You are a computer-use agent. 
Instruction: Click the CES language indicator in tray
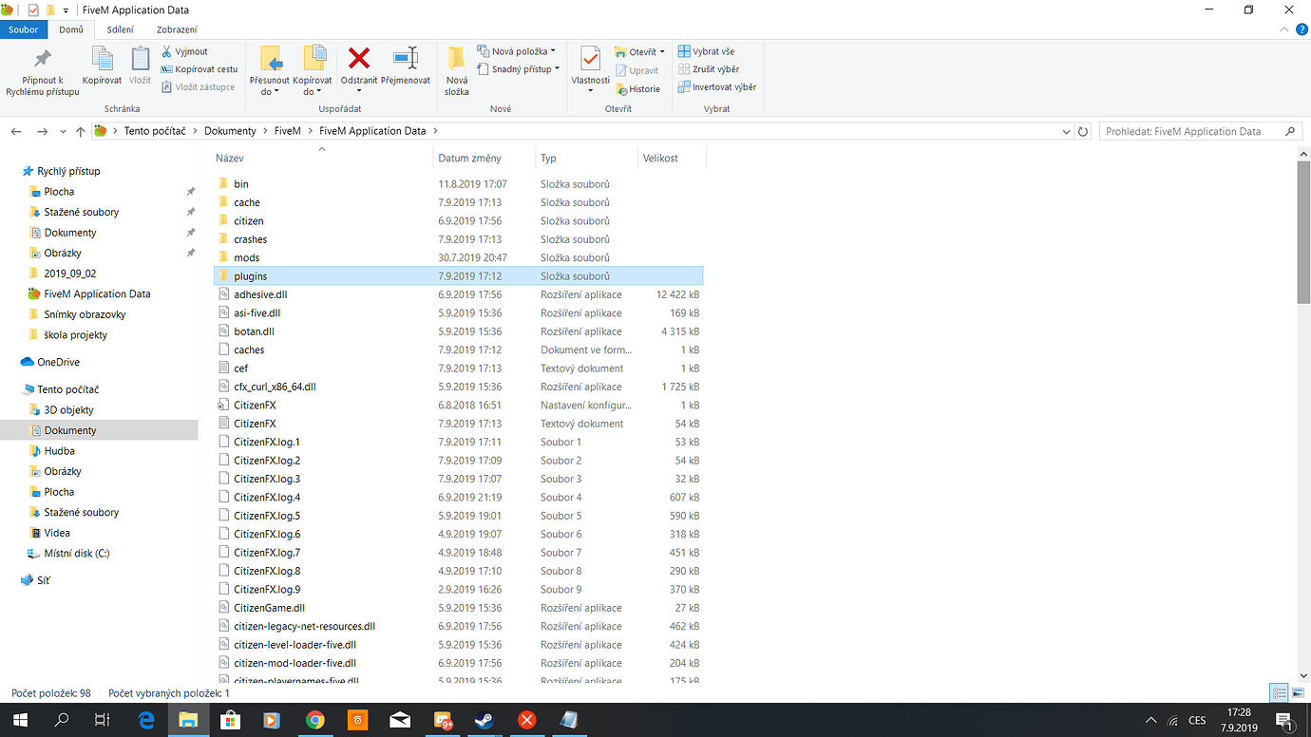click(1197, 720)
